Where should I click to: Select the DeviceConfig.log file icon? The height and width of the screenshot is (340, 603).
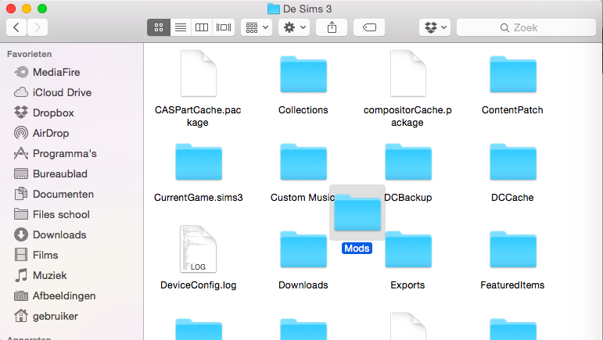[x=199, y=249]
